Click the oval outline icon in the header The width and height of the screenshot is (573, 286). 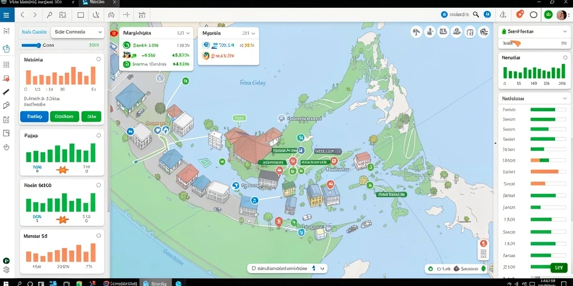533,15
